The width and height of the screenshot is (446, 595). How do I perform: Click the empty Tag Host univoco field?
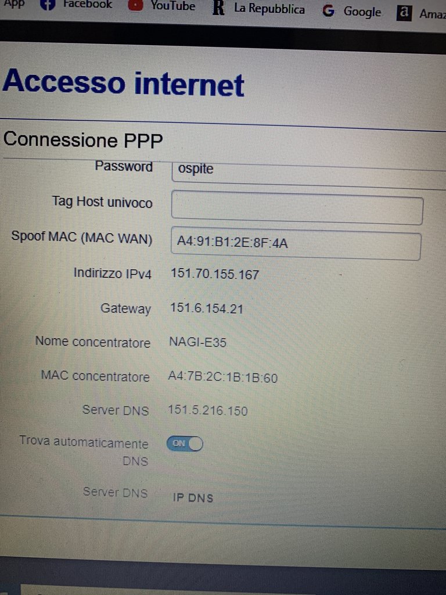pyautogui.click(x=297, y=209)
